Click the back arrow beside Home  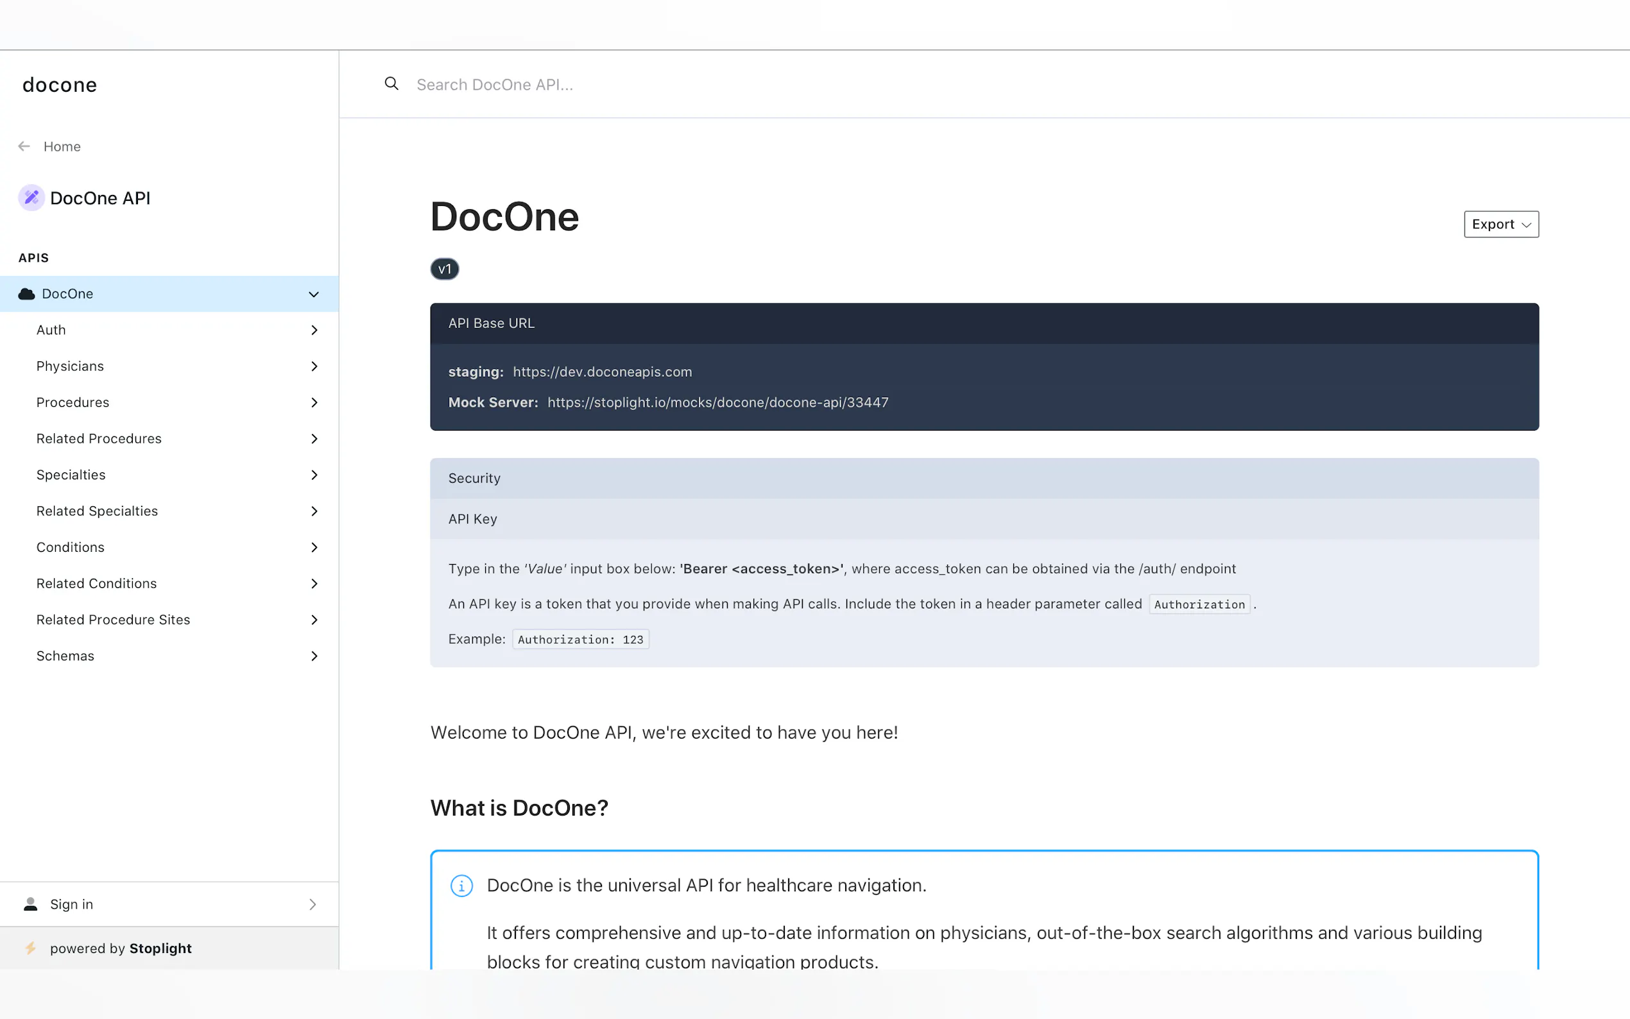pyautogui.click(x=24, y=146)
